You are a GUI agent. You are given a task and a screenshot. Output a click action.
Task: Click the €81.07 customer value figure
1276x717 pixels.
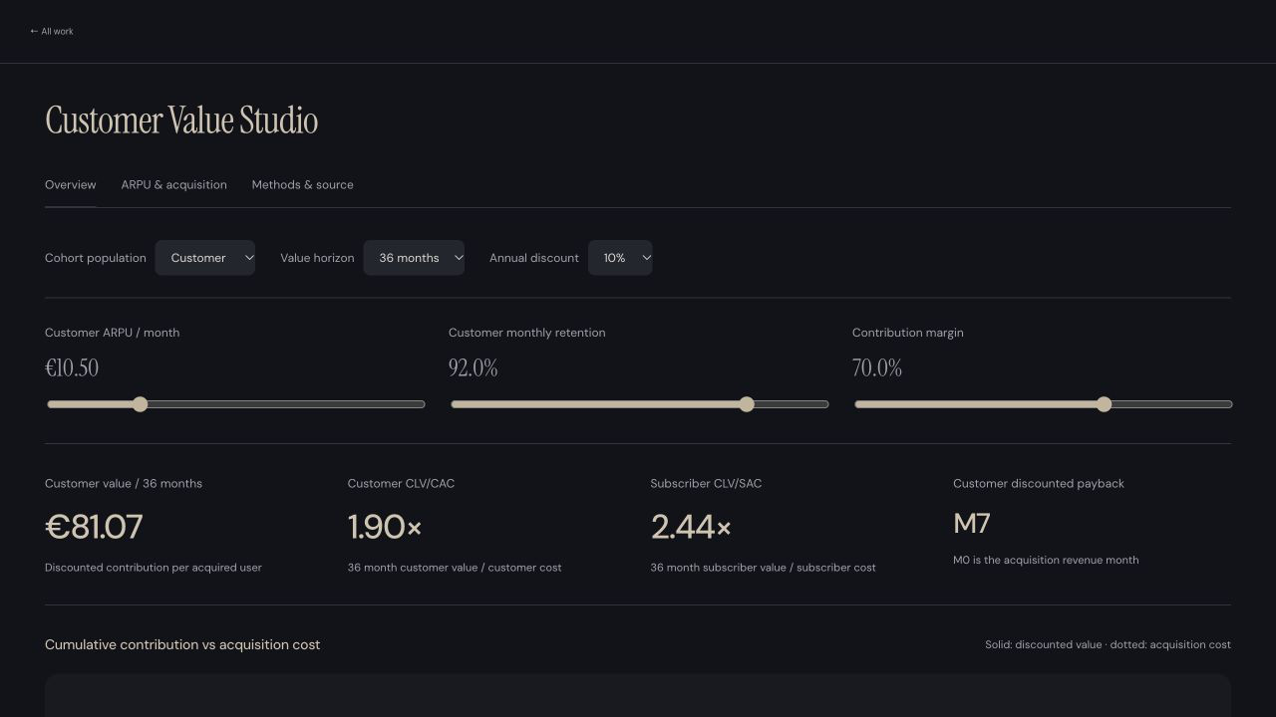(94, 527)
